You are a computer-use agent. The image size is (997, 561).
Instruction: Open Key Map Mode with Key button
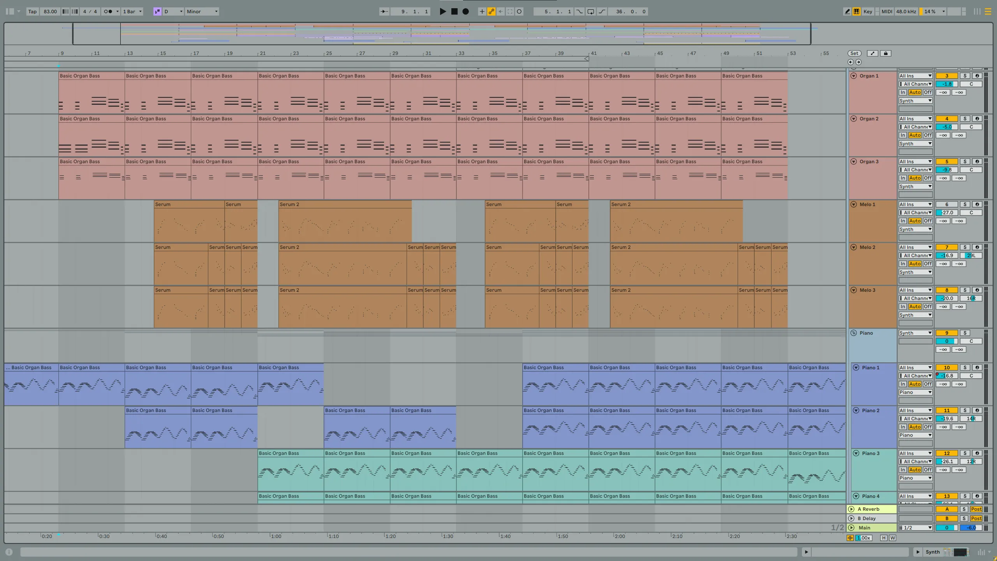pos(868,11)
